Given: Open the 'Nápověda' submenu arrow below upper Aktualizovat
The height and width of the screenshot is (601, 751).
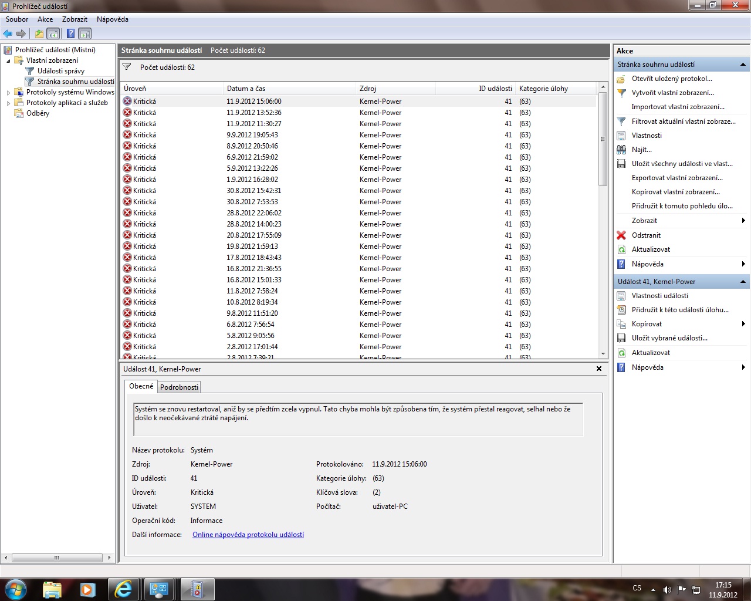Looking at the screenshot, I should pos(743,264).
